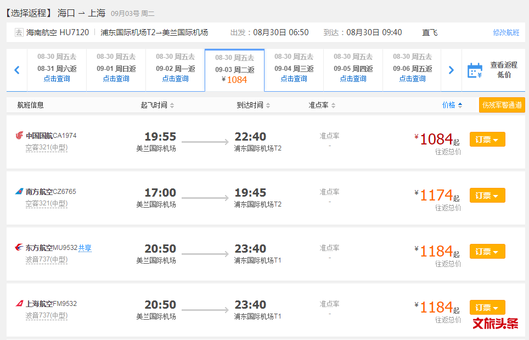
Task: Expand 订票 dropdown for CZ6765 flight
Action: click(x=487, y=196)
